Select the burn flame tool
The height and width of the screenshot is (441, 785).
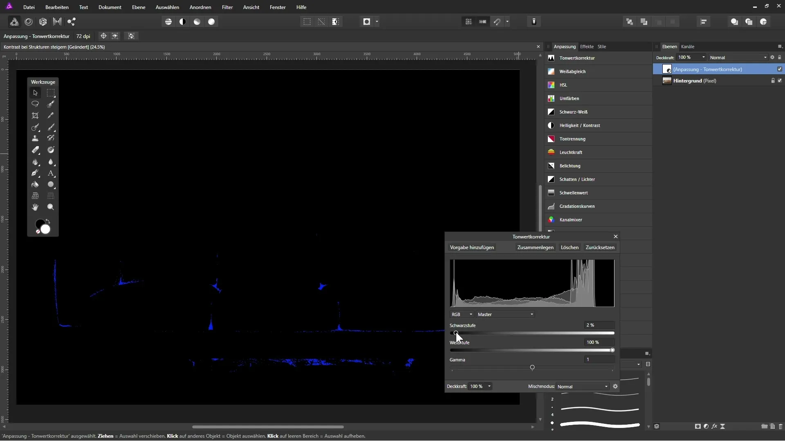tap(35, 162)
